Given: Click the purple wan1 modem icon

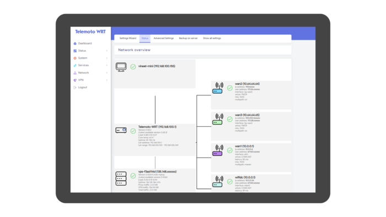Looking at the screenshot, I should (218, 150).
